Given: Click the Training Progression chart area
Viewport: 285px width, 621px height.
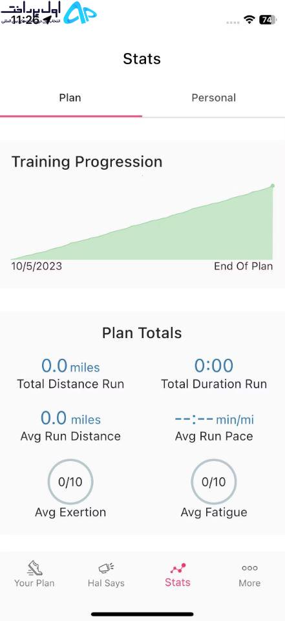Looking at the screenshot, I should [142, 221].
